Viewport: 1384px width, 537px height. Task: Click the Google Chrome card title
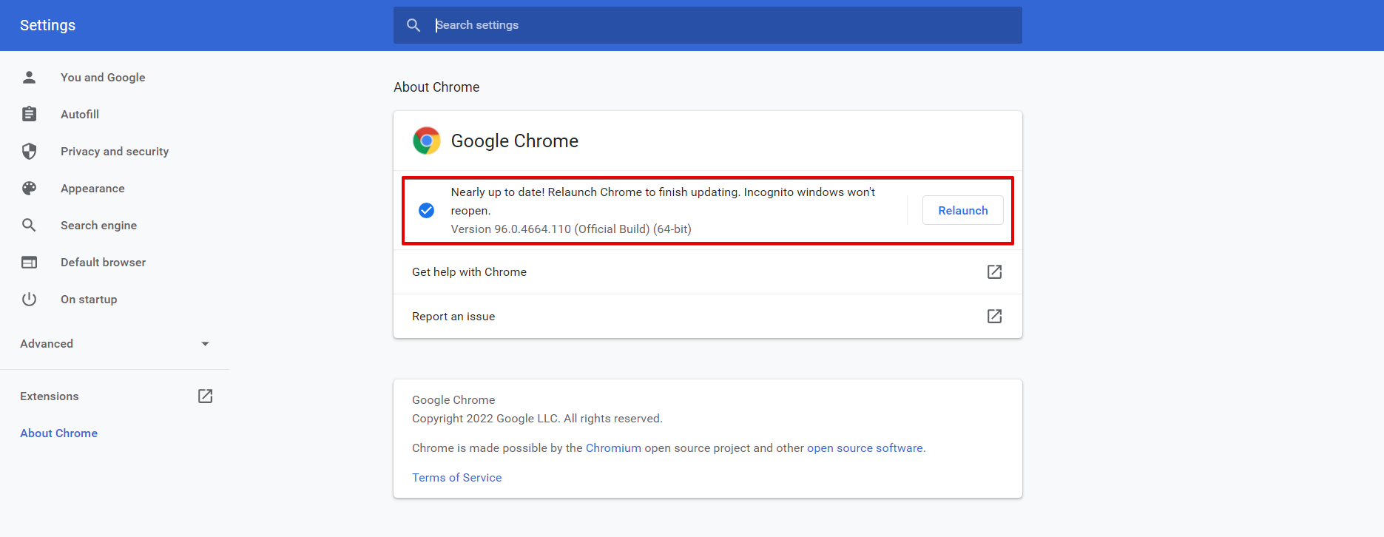click(x=515, y=141)
